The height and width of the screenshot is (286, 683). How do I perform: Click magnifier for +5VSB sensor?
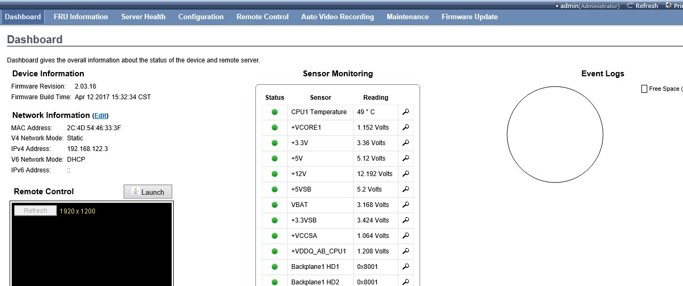(x=406, y=189)
